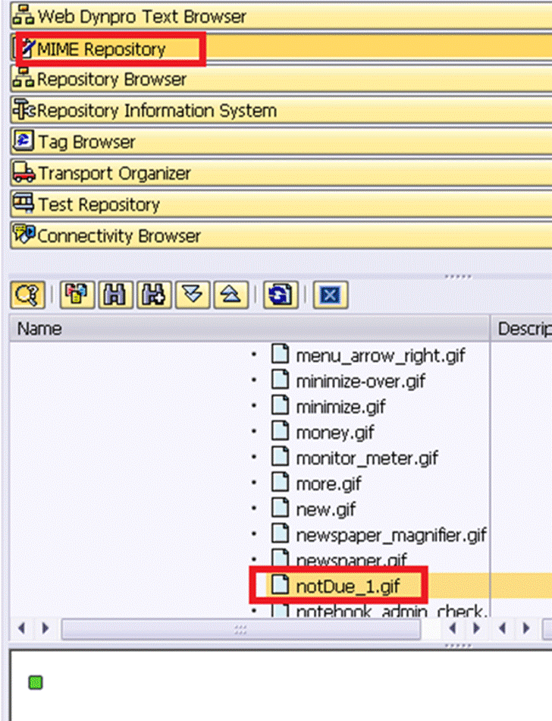Viewport: 552px width, 721px height.
Task: Click the green square image preview
Action: click(36, 682)
